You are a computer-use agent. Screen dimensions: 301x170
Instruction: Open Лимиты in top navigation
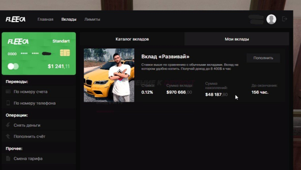coord(92,19)
